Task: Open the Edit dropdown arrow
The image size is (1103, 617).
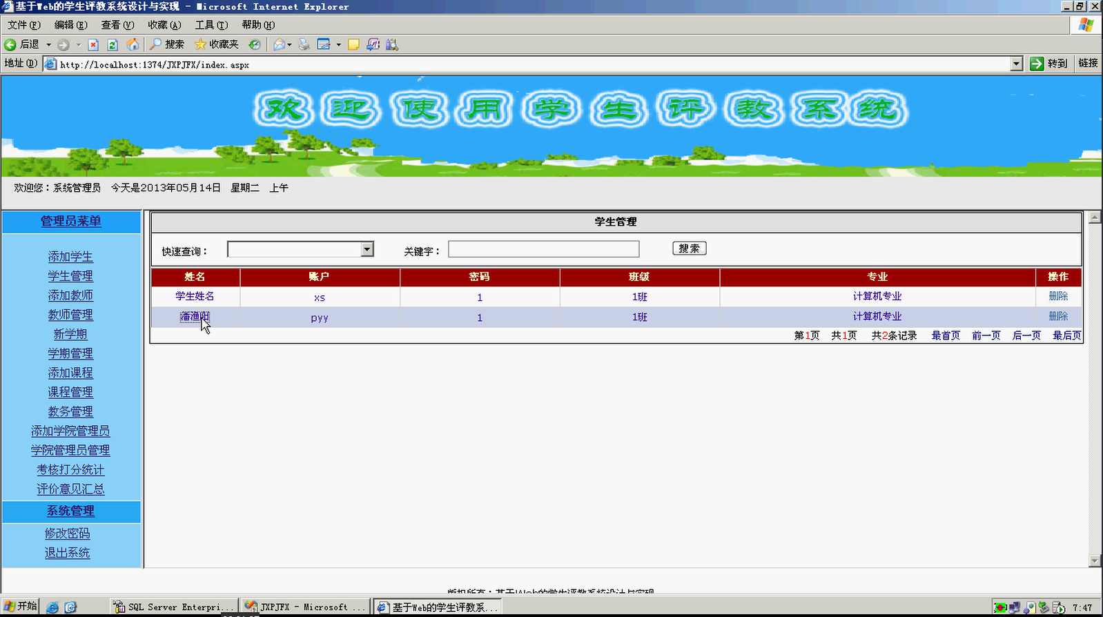Action: point(338,44)
